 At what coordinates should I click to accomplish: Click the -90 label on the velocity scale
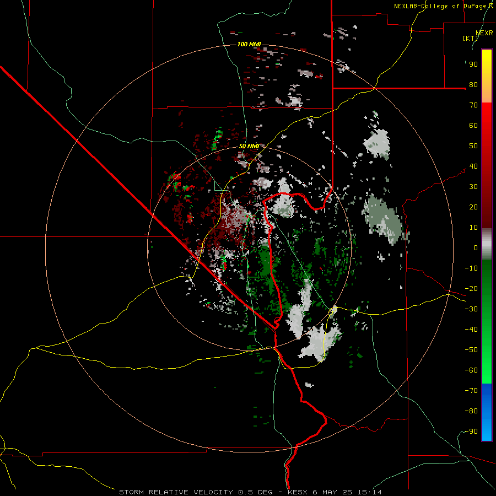(x=471, y=432)
